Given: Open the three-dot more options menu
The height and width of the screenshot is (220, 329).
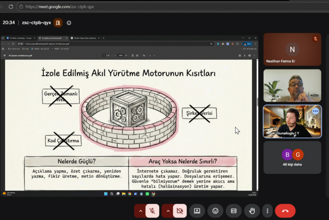Looking at the screenshot, I should click(x=267, y=211).
